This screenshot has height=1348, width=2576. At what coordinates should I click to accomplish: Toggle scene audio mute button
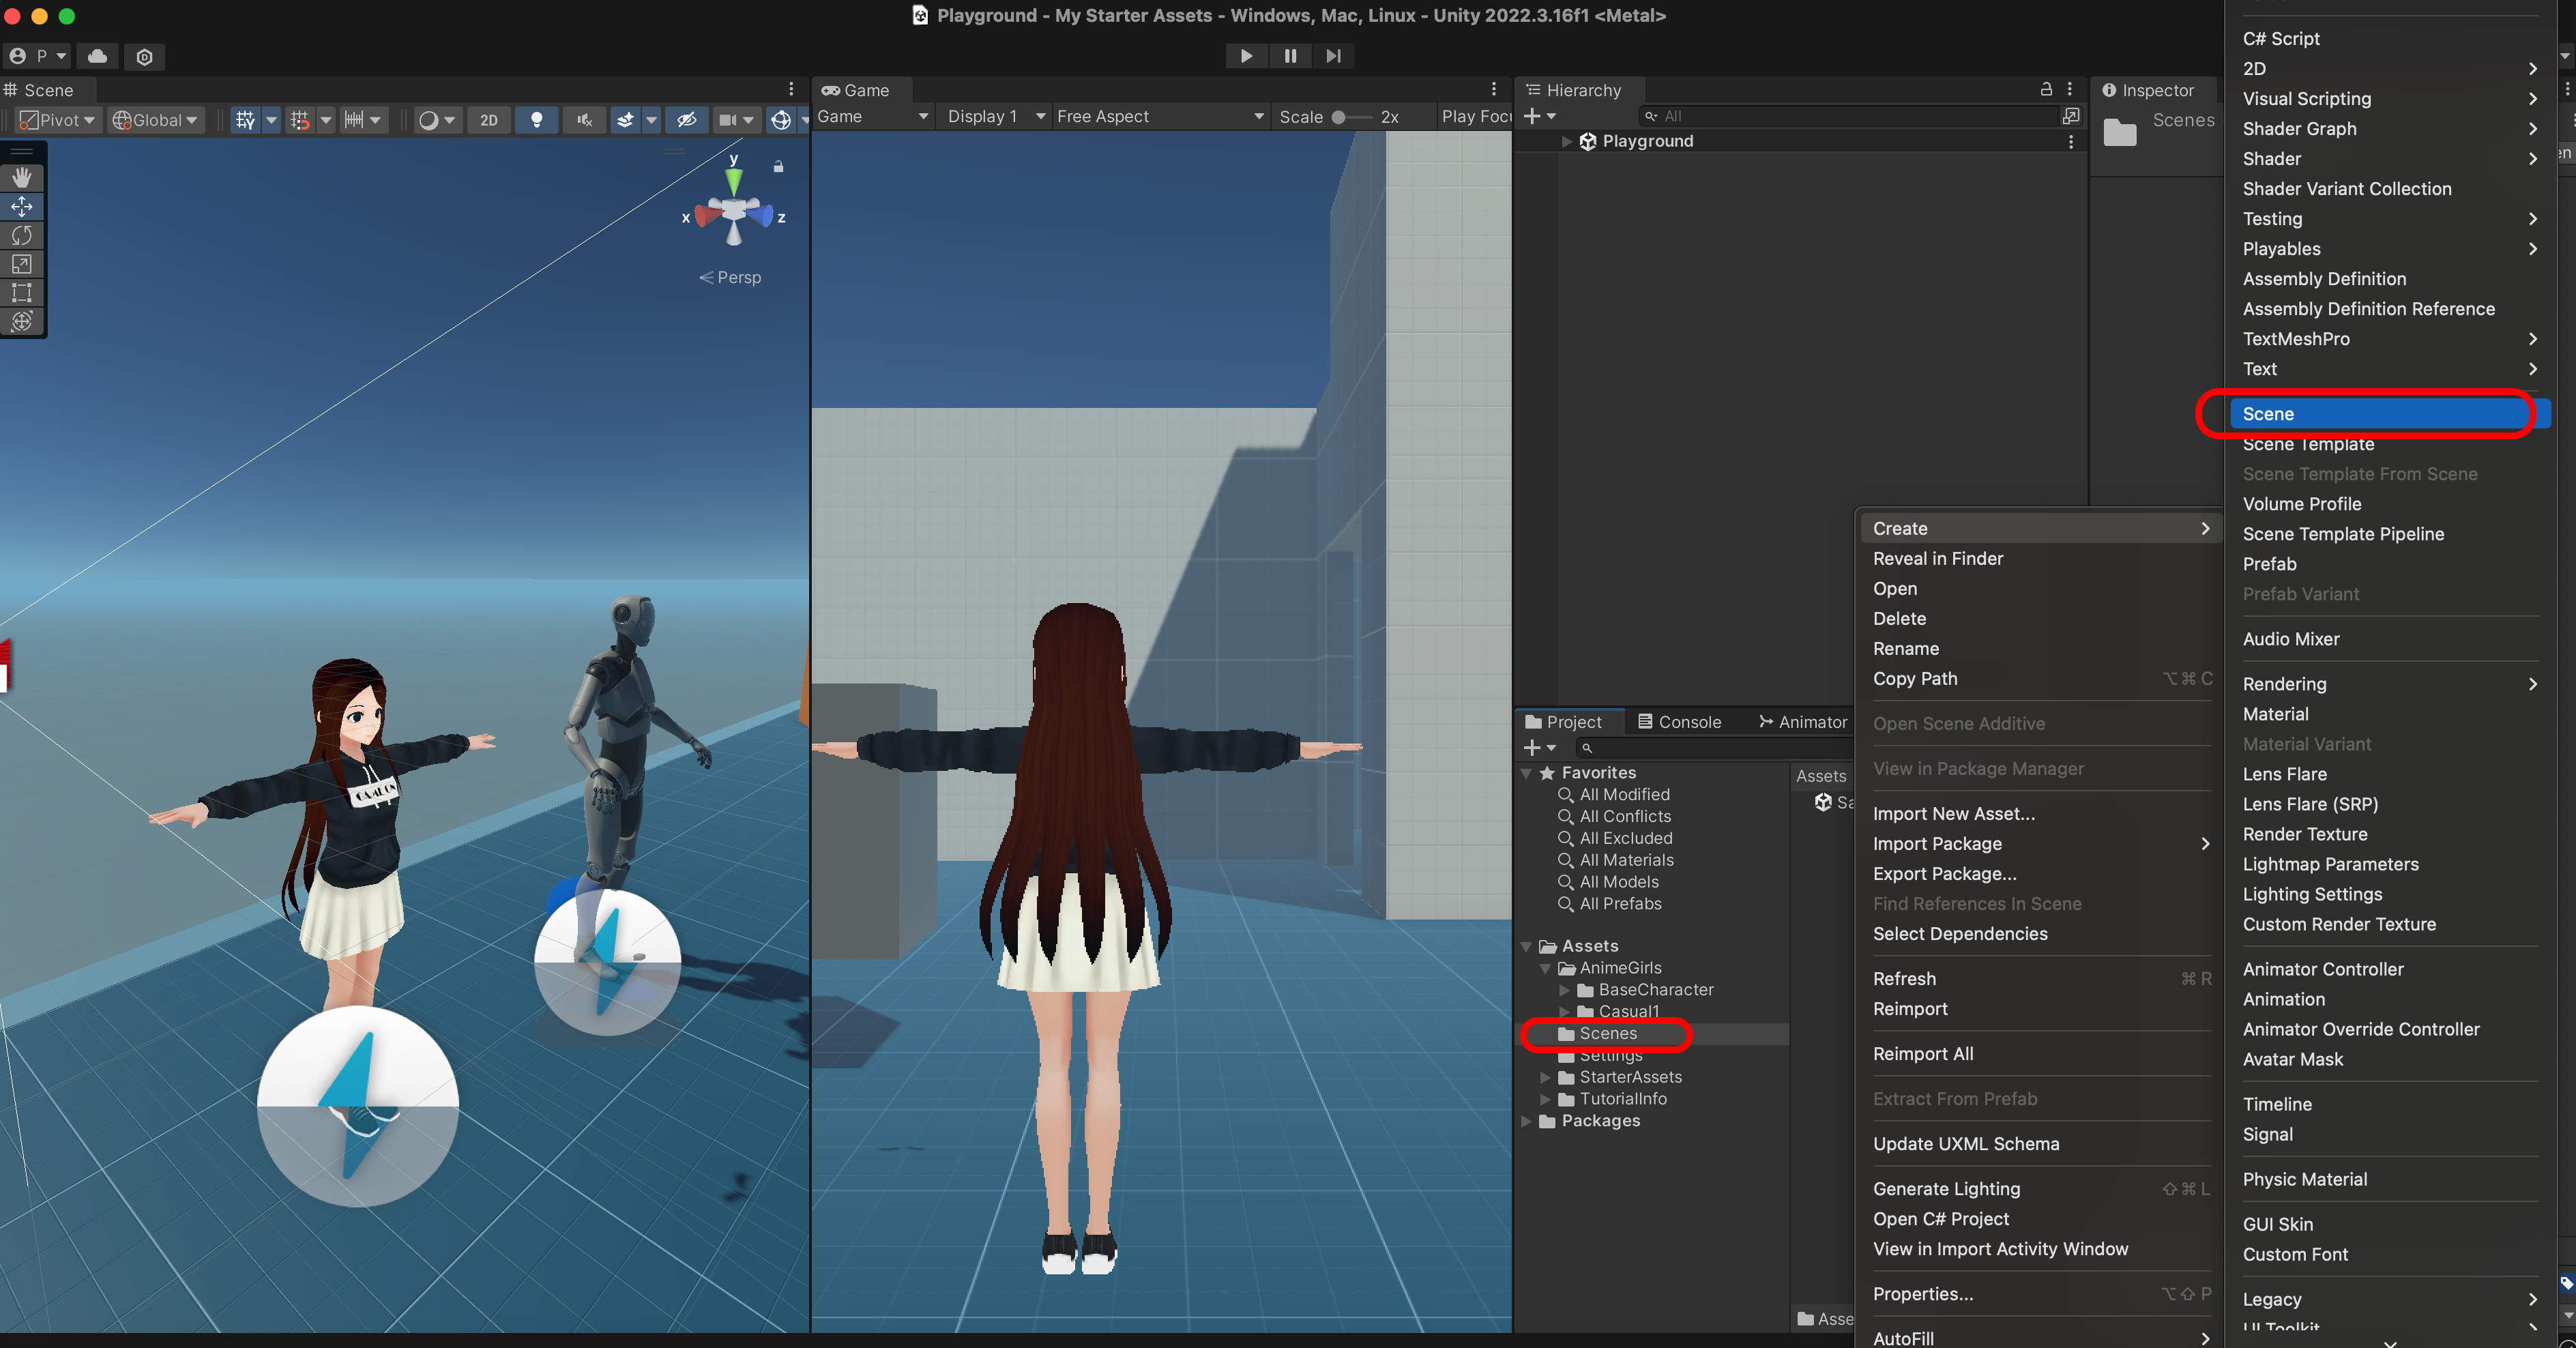click(585, 120)
